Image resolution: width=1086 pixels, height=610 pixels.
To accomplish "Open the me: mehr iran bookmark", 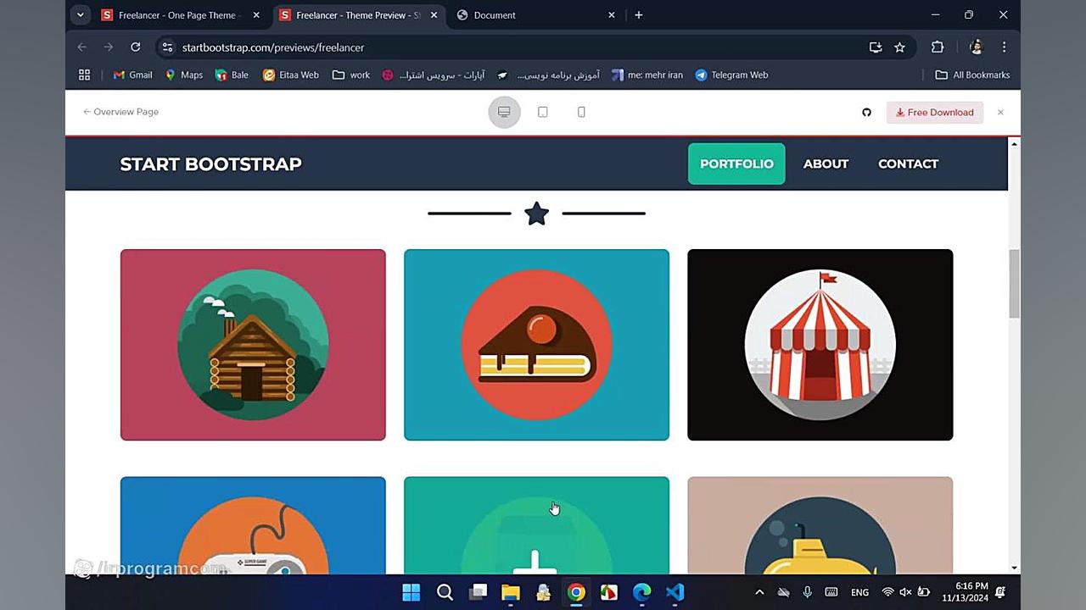I will point(647,75).
